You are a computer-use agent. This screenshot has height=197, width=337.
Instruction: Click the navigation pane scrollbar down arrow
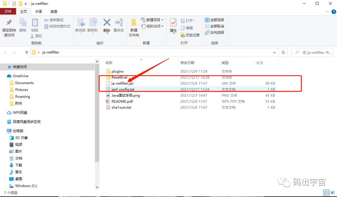click(97, 187)
